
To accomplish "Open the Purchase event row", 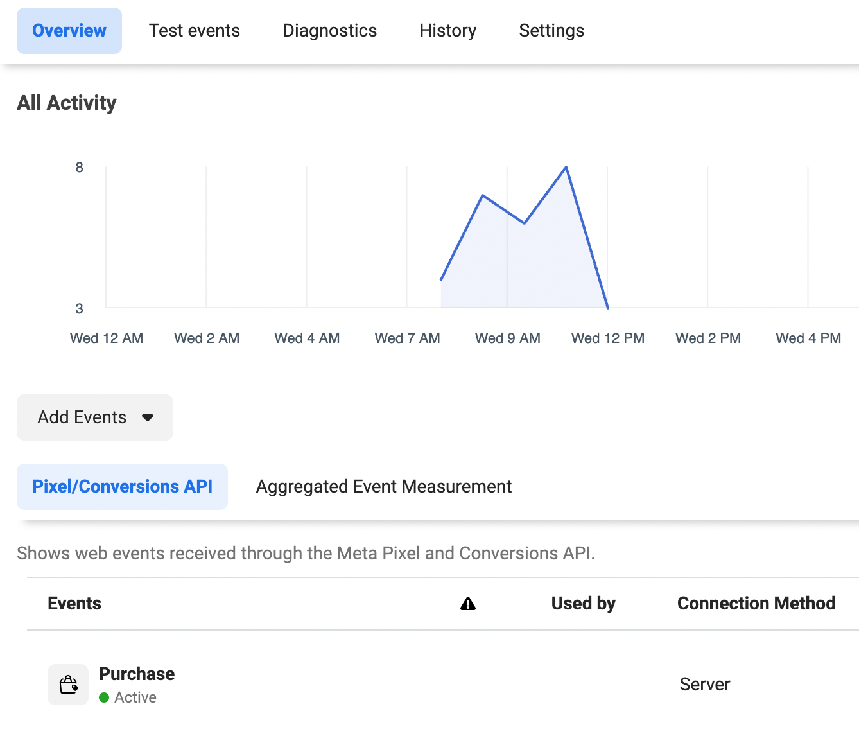I will click(137, 674).
